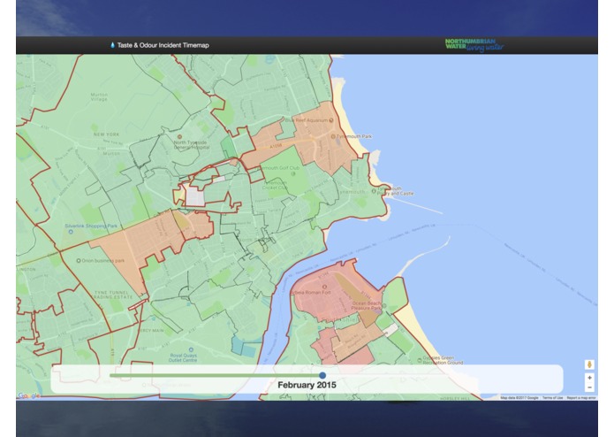Select the Orion business park marker
Viewport: 614px width, 437px height.
(x=79, y=260)
